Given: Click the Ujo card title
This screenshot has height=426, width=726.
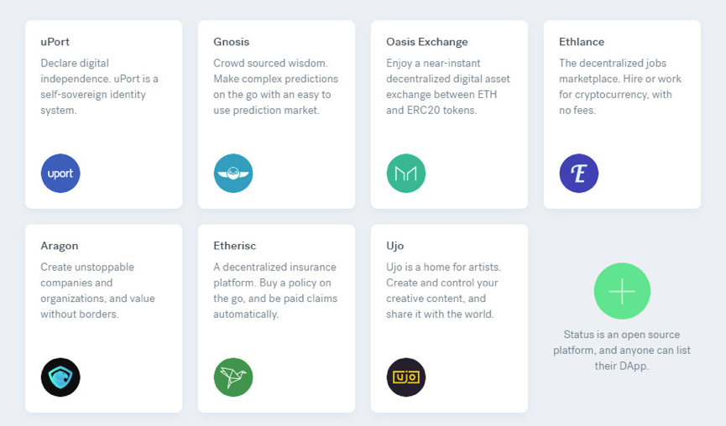Looking at the screenshot, I should point(395,246).
